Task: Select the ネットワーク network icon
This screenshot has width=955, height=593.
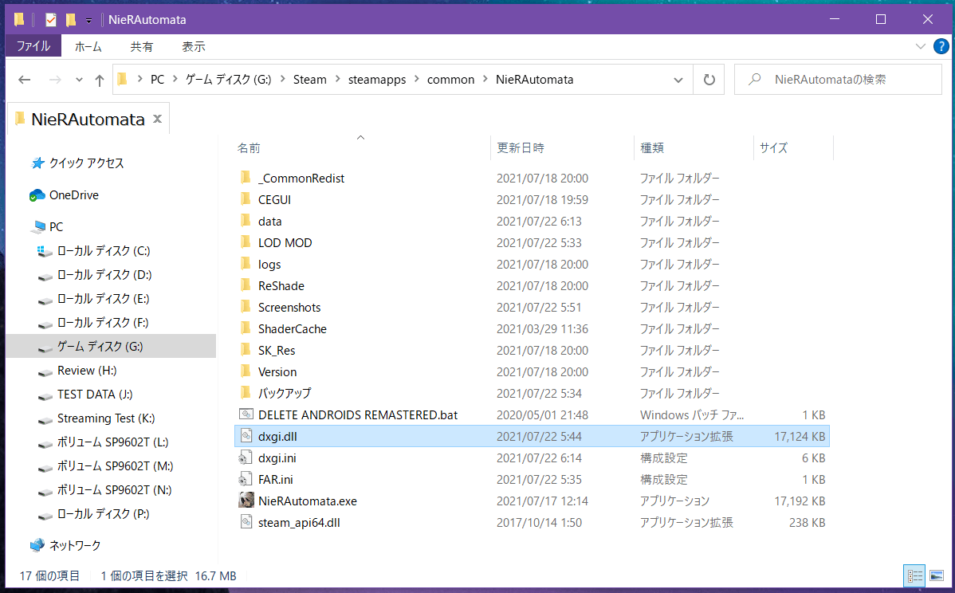Action: pos(37,546)
